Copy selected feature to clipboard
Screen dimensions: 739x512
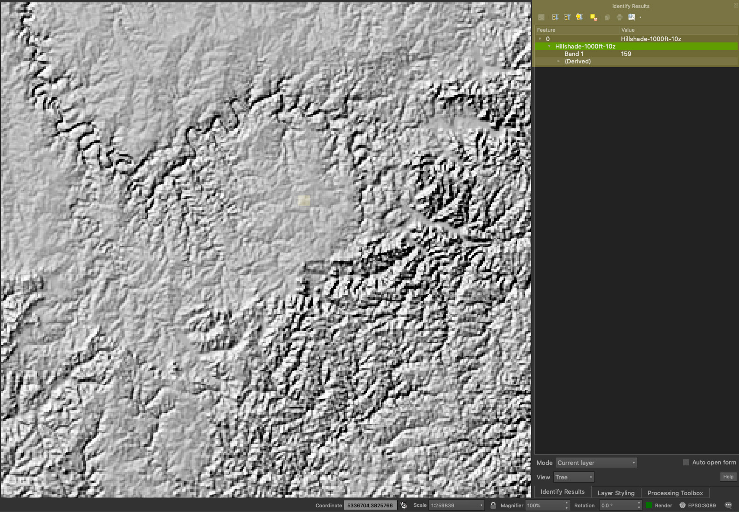click(607, 17)
